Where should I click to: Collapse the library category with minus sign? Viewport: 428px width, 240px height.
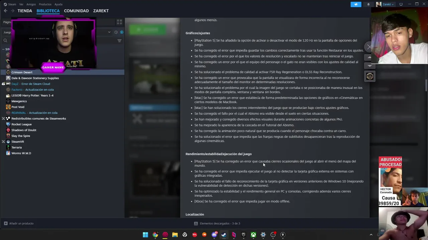(x=3, y=49)
